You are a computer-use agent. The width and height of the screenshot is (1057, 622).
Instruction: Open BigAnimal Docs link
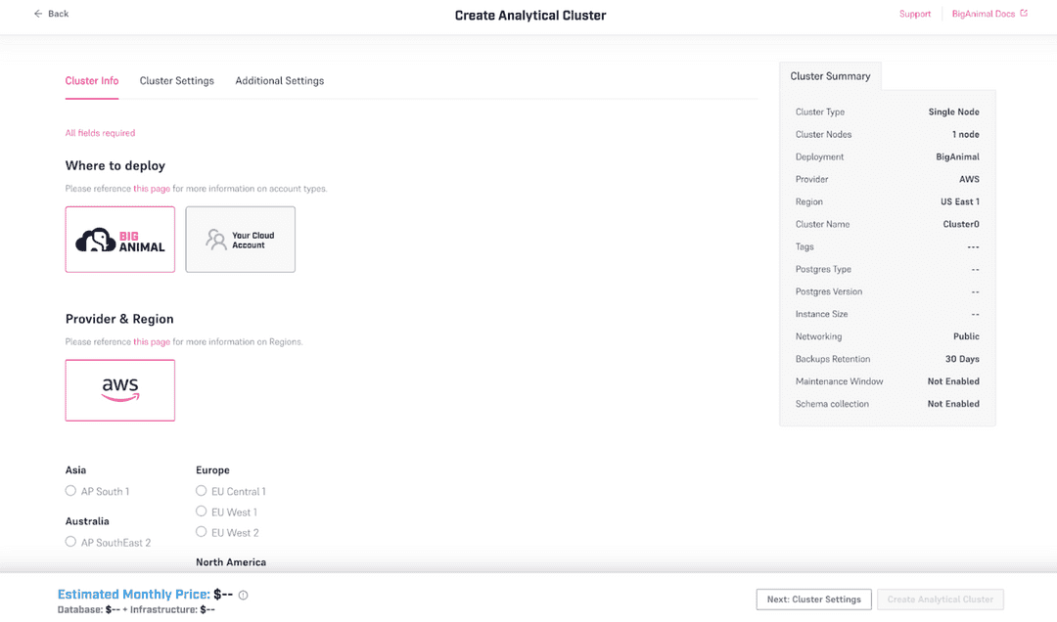click(x=984, y=14)
